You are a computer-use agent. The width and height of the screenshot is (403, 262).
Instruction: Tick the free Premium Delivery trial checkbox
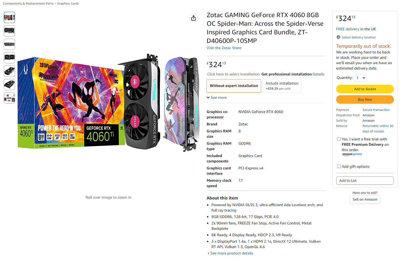click(x=339, y=139)
